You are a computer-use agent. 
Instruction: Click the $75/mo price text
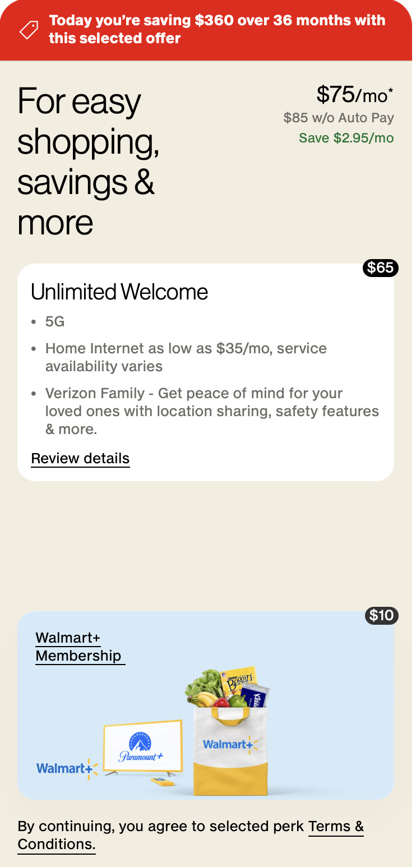355,95
